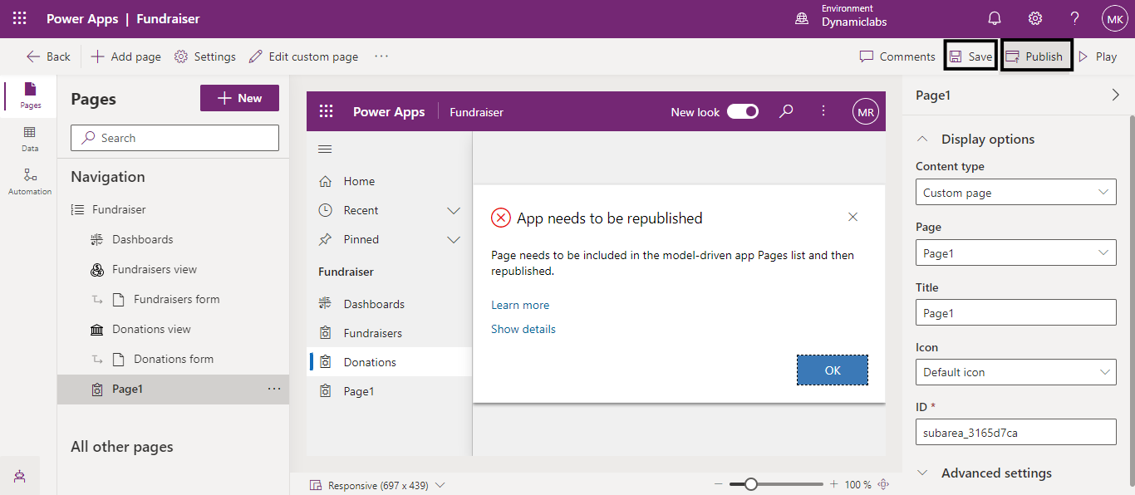
Task: Expand the Advanced settings section
Action: 995,473
